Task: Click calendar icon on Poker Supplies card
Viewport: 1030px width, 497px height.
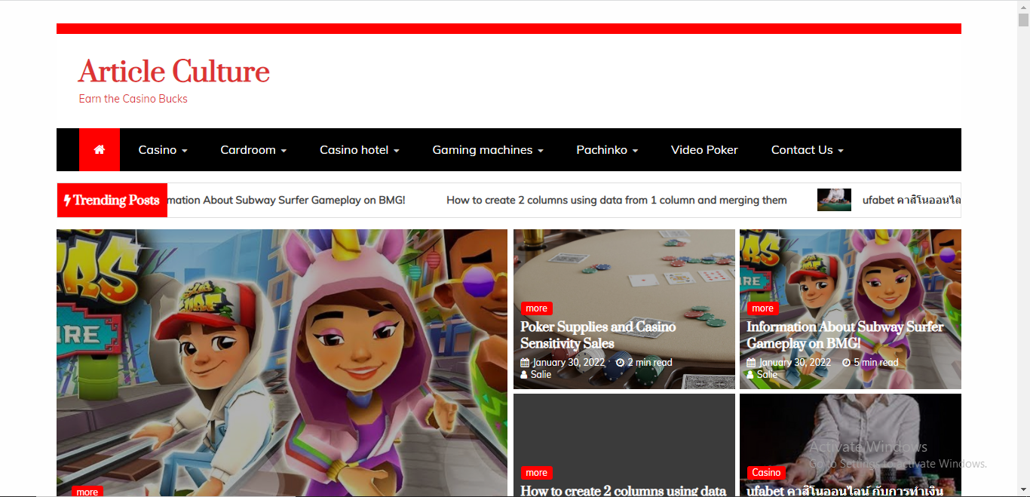Action: (525, 363)
